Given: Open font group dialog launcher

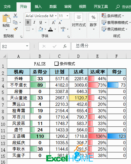Looking at the screenshot, I should (68, 37).
